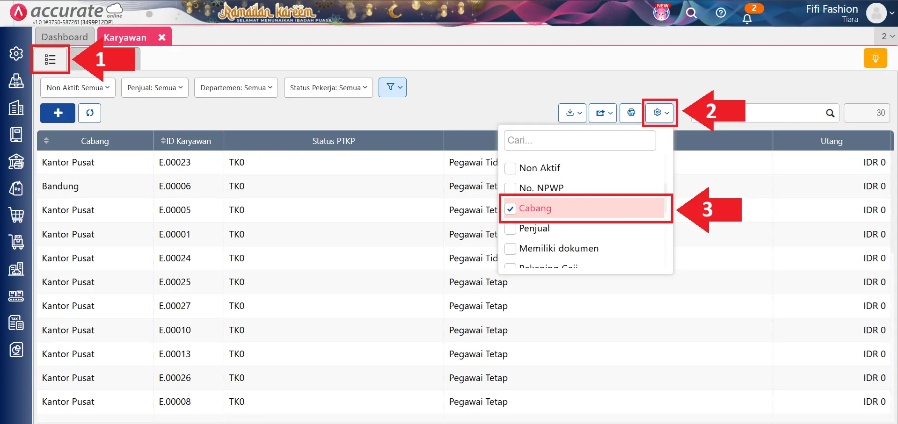Screen dimensions: 898x424
Task: Click the yellow lightbulb tips icon
Action: click(875, 58)
